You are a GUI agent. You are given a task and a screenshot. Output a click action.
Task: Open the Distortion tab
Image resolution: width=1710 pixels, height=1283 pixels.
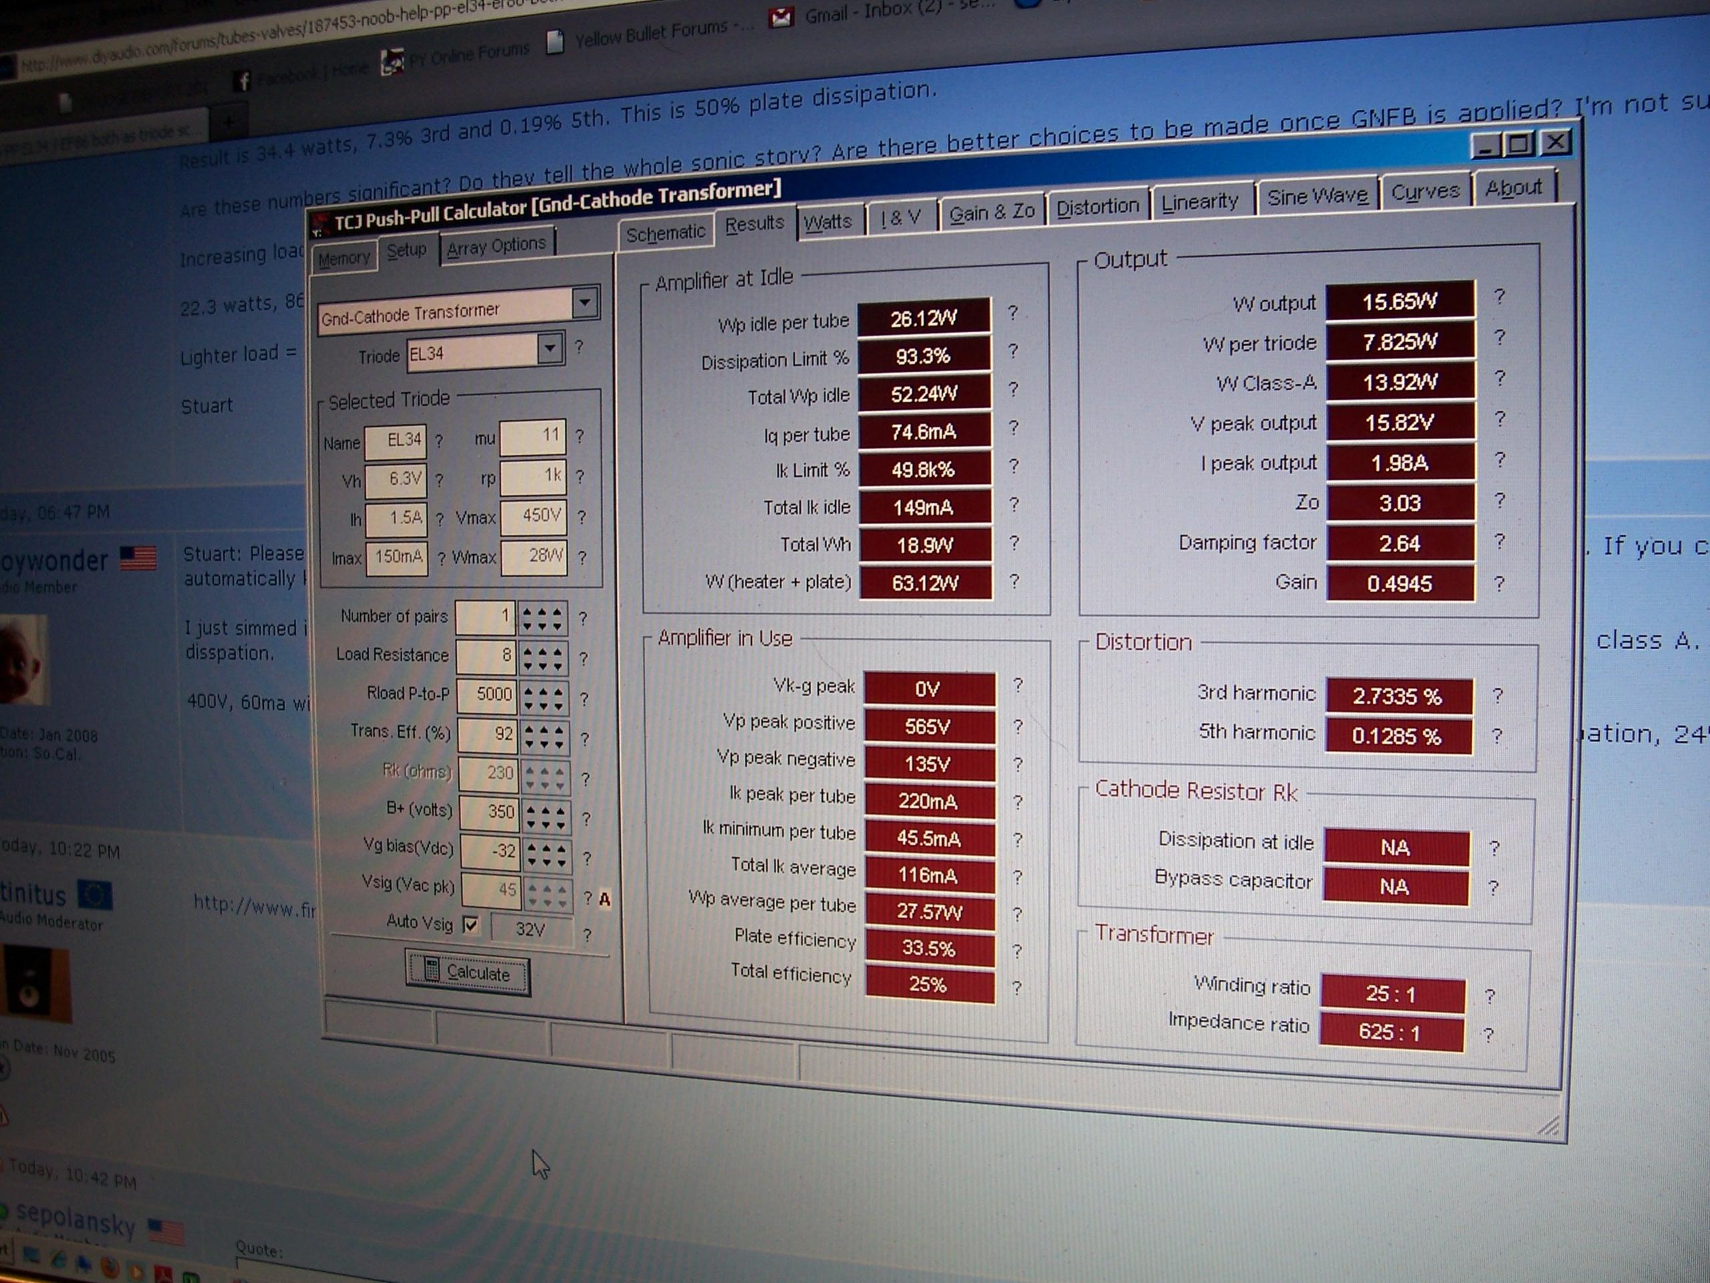click(1097, 207)
